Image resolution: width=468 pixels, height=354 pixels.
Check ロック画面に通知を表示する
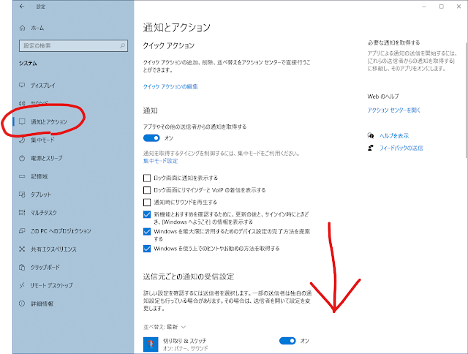point(147,178)
